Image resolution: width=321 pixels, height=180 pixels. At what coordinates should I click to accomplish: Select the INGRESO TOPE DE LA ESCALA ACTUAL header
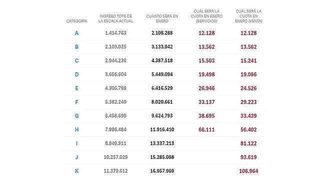coord(115,18)
